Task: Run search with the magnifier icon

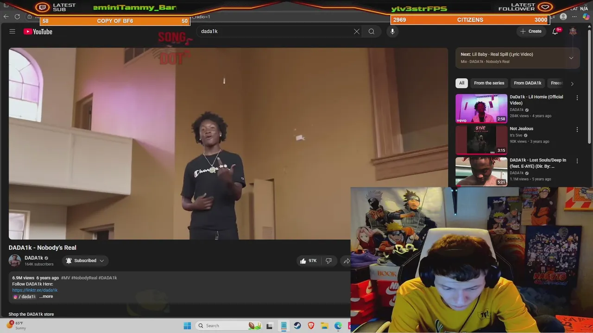Action: (x=372, y=31)
